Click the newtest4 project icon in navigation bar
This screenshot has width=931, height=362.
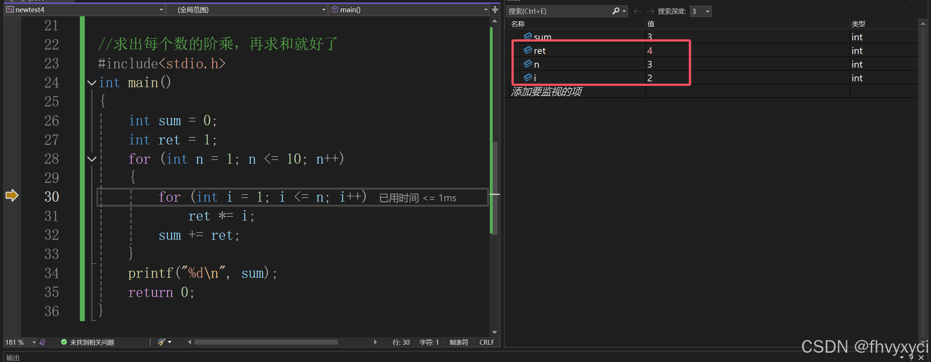pyautogui.click(x=10, y=10)
